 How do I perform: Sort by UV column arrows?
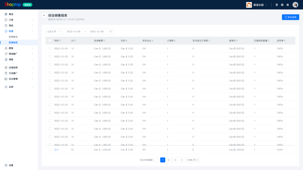75,41
